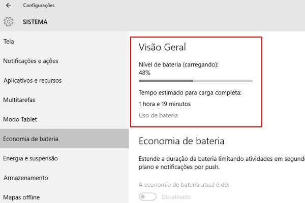Open Aplicativos e recursos section
This screenshot has width=305, height=203.
pos(33,80)
